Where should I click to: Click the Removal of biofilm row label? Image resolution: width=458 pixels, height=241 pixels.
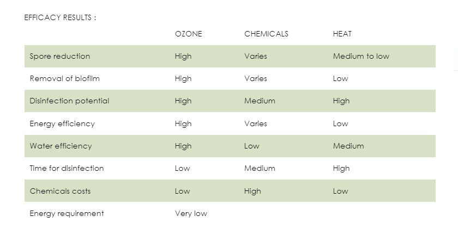(x=64, y=79)
